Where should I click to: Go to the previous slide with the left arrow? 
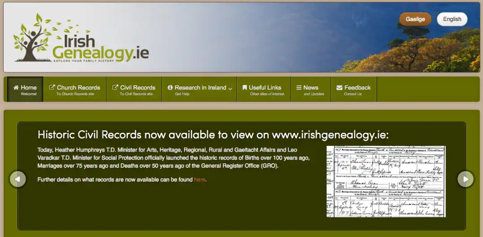pyautogui.click(x=18, y=179)
